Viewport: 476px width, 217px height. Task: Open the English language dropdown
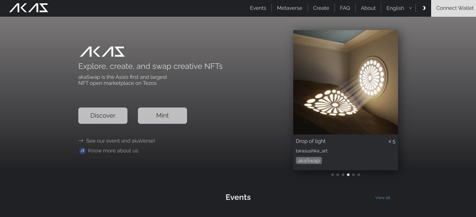click(399, 8)
